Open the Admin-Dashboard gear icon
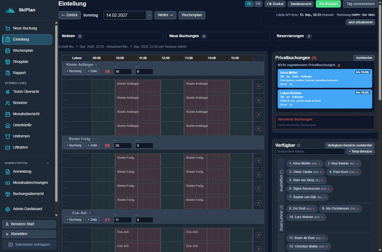 (8, 209)
